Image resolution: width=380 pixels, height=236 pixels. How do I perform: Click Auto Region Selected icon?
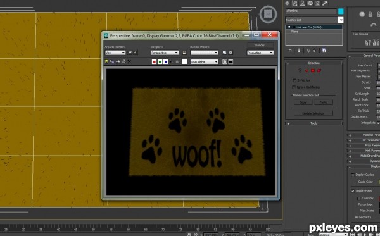(x=136, y=53)
